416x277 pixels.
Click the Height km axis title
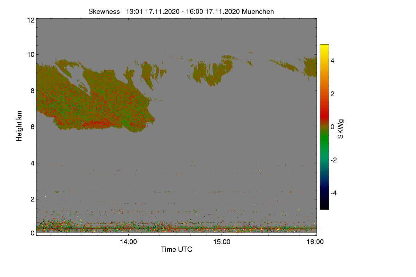pos(19,126)
